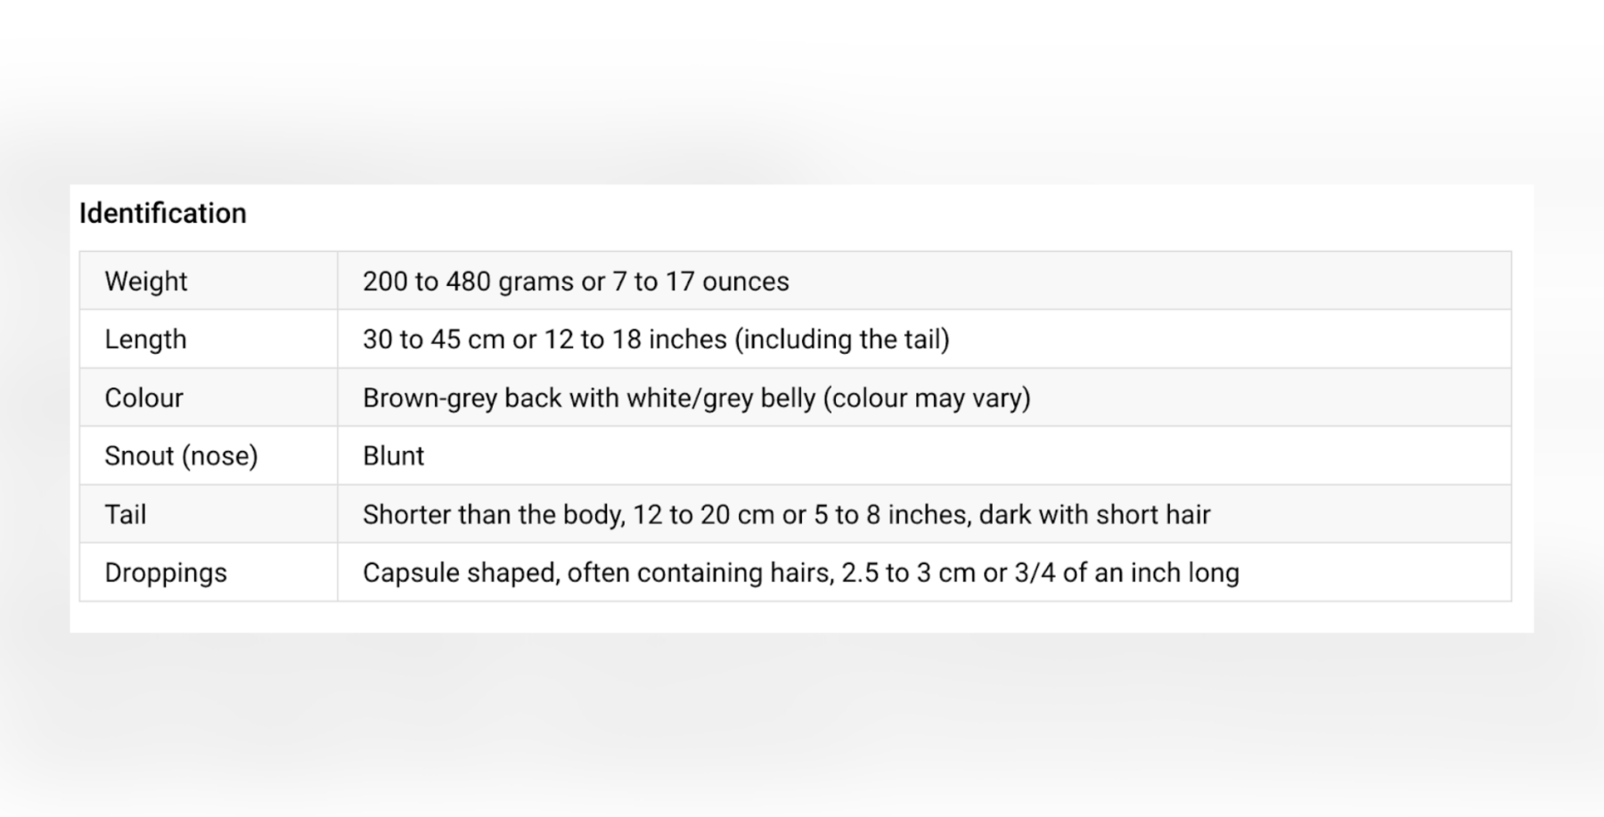Select the Tail row label

(126, 514)
